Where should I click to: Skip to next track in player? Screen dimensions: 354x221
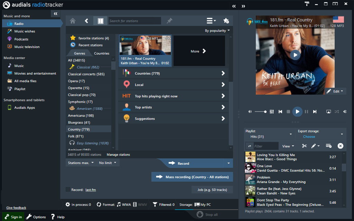click(x=315, y=112)
